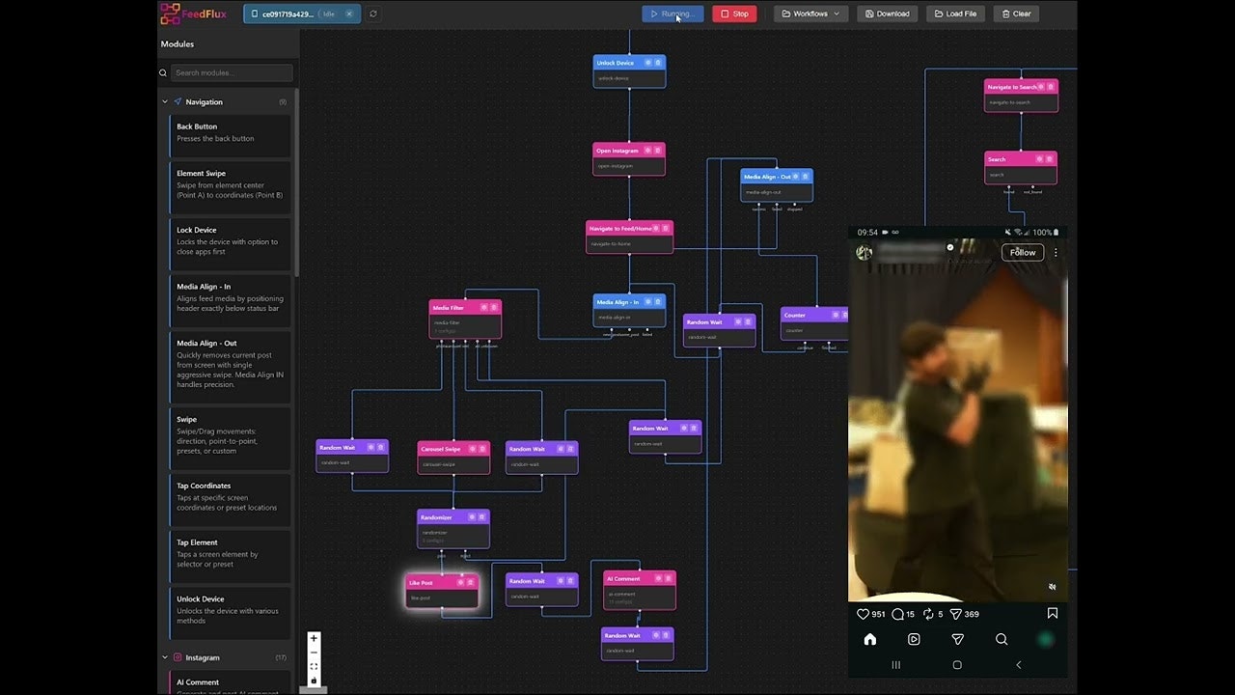The image size is (1235, 695).
Task: Delete the AI Comment node
Action: (669, 578)
